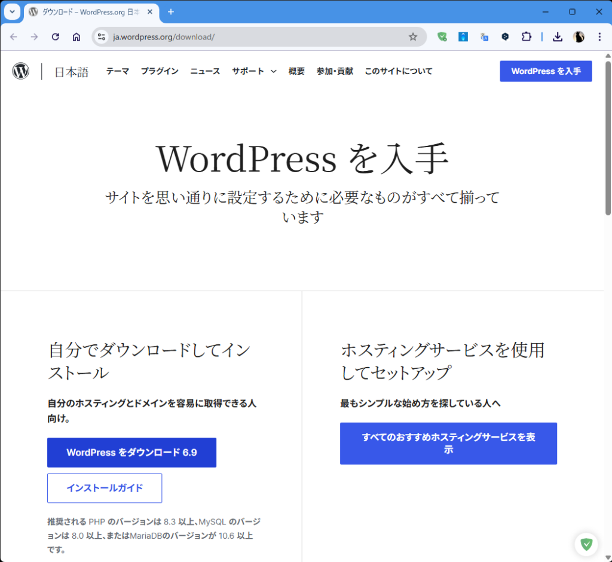612x562 pixels.
Task: Go to the browser home page
Action: click(76, 37)
